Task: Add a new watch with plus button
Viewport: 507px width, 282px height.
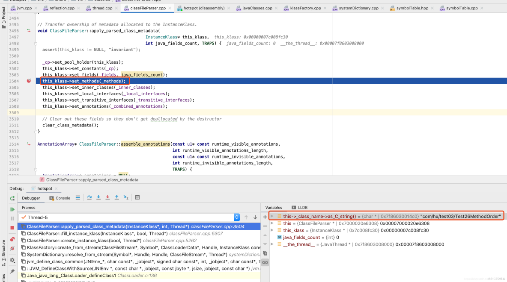Action: (x=265, y=217)
